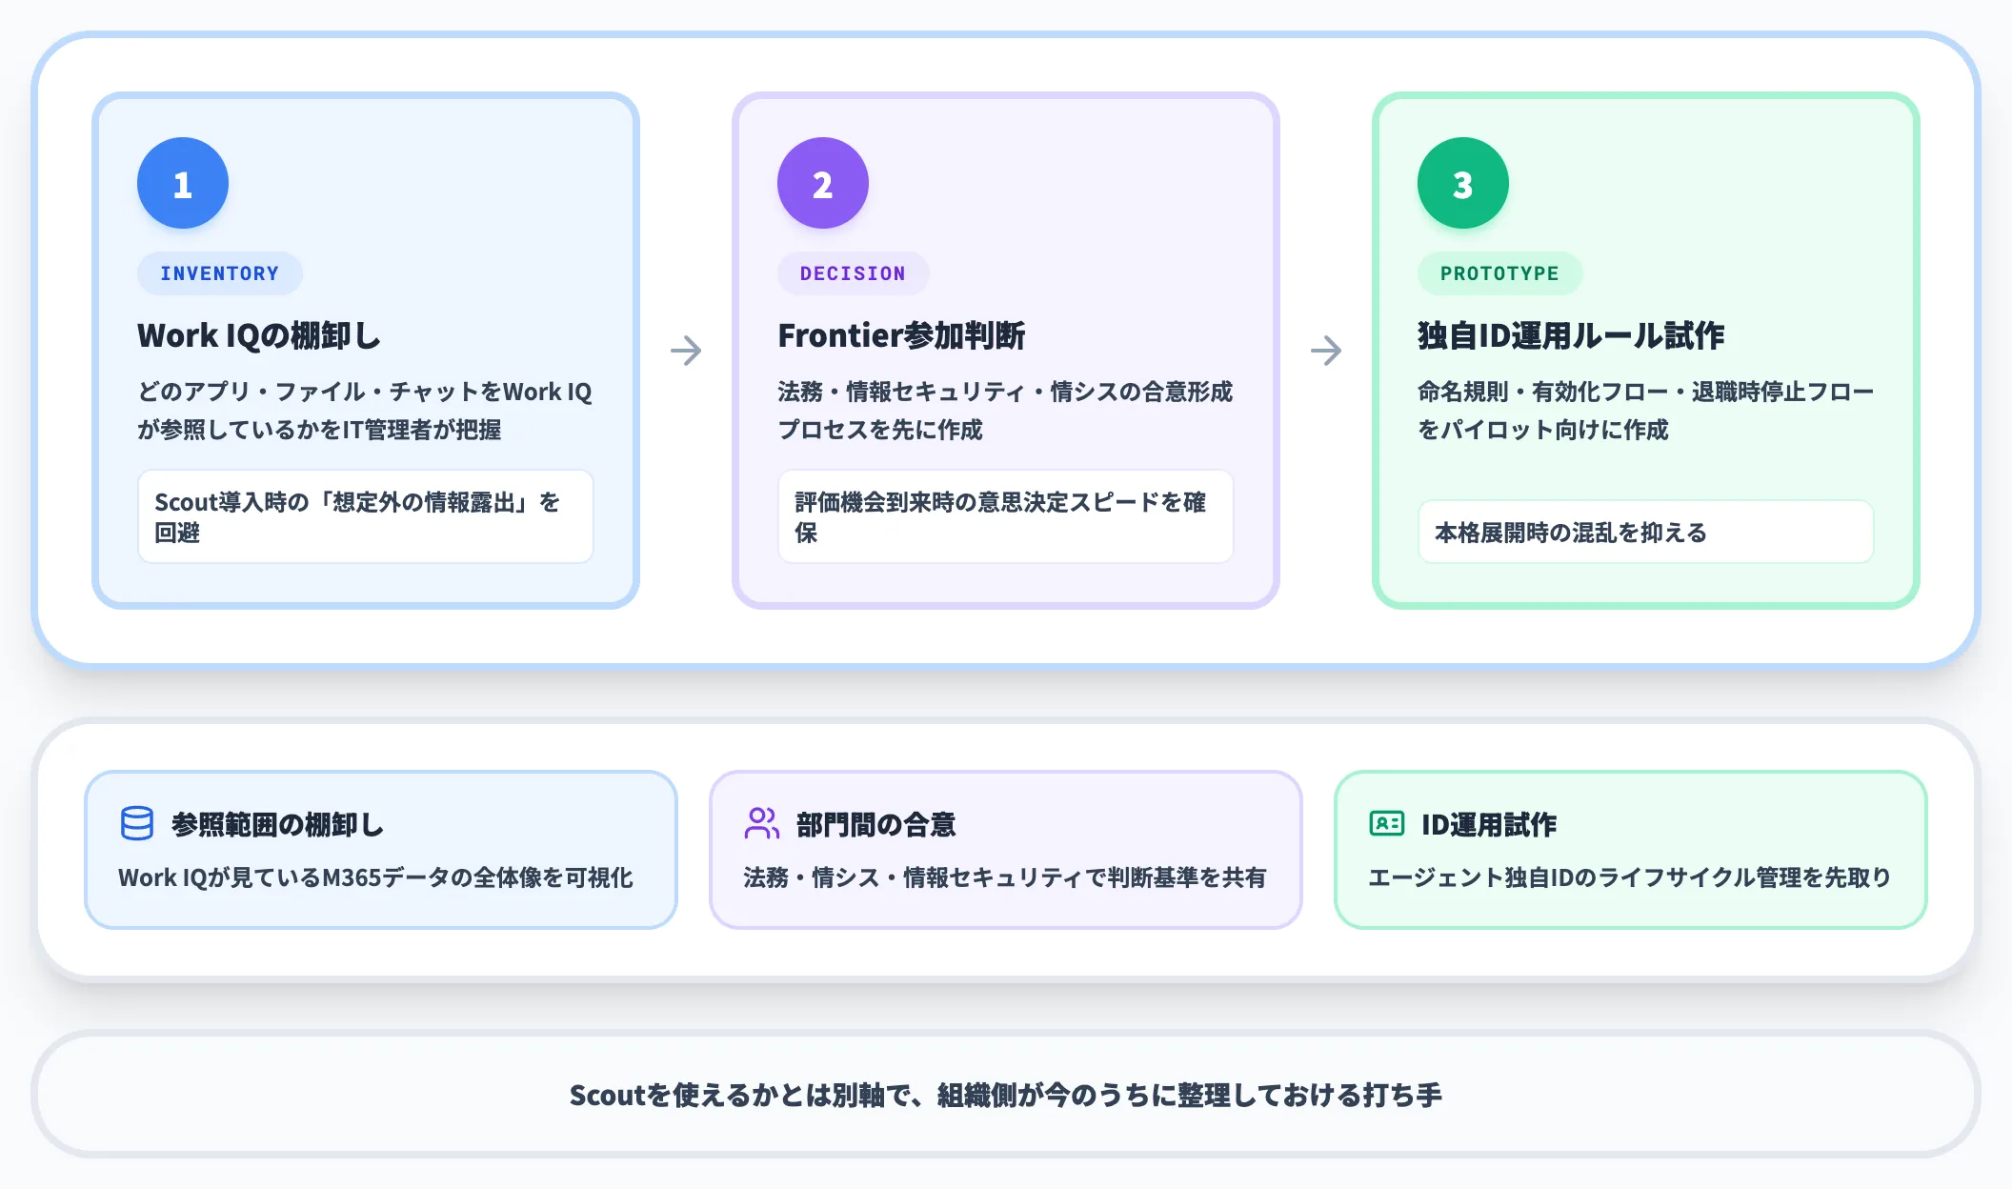Click the ID card icon beside ID運用試作
Viewport: 2012px width, 1189px height.
(1386, 823)
